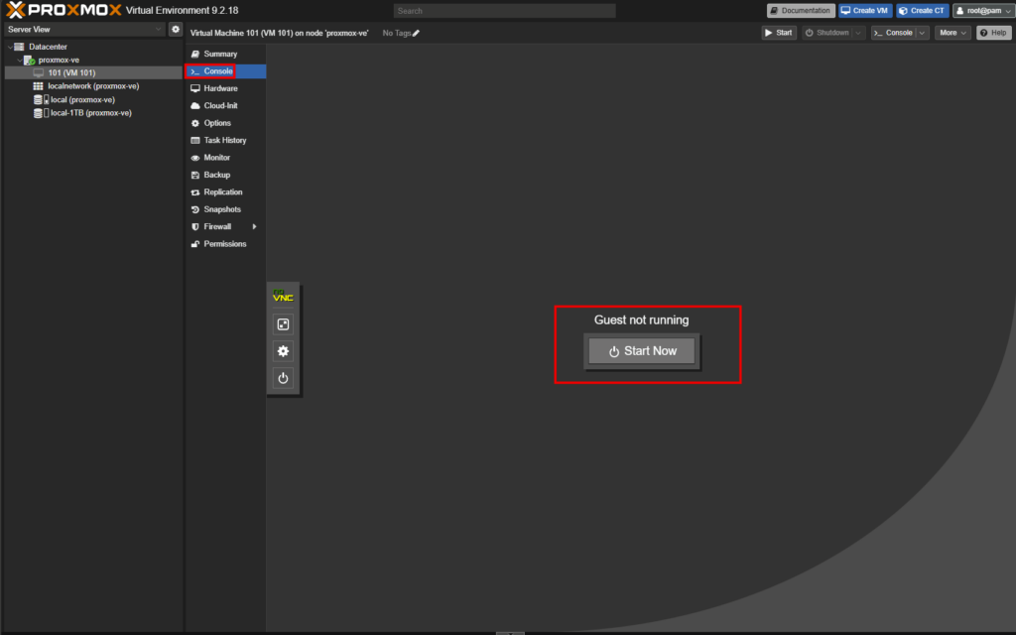Open the Replication tab
This screenshot has width=1016, height=635.
point(225,192)
